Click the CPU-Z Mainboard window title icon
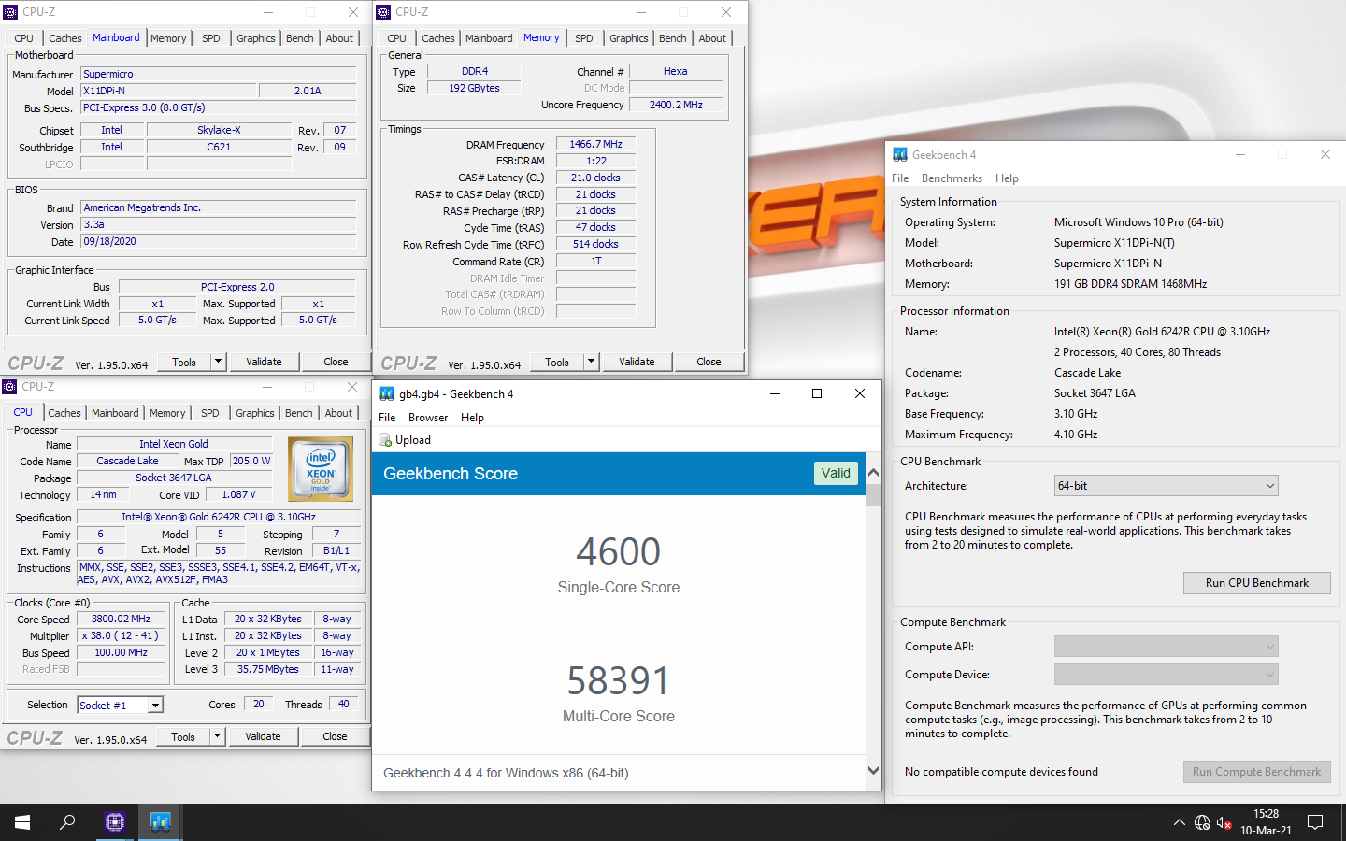Viewport: 1346px width, 841px height. [x=10, y=12]
